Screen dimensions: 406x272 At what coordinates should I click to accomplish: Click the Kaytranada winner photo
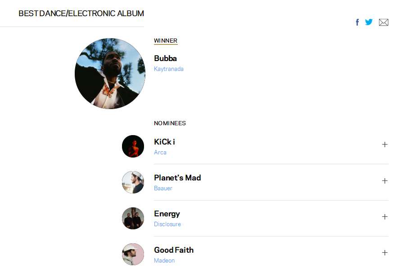pyautogui.click(x=110, y=74)
